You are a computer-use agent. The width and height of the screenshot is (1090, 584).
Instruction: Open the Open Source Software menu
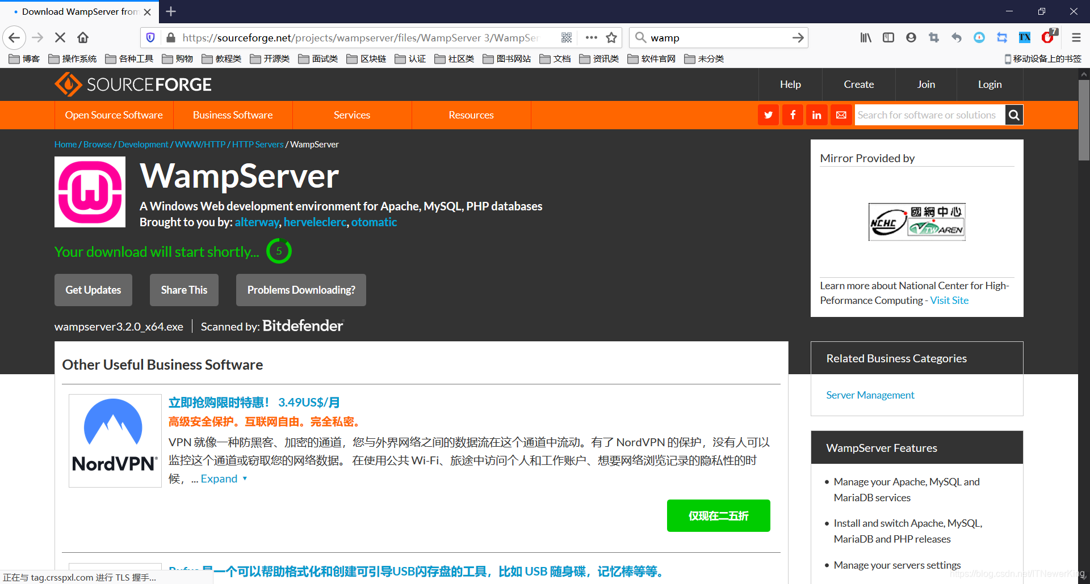point(114,115)
